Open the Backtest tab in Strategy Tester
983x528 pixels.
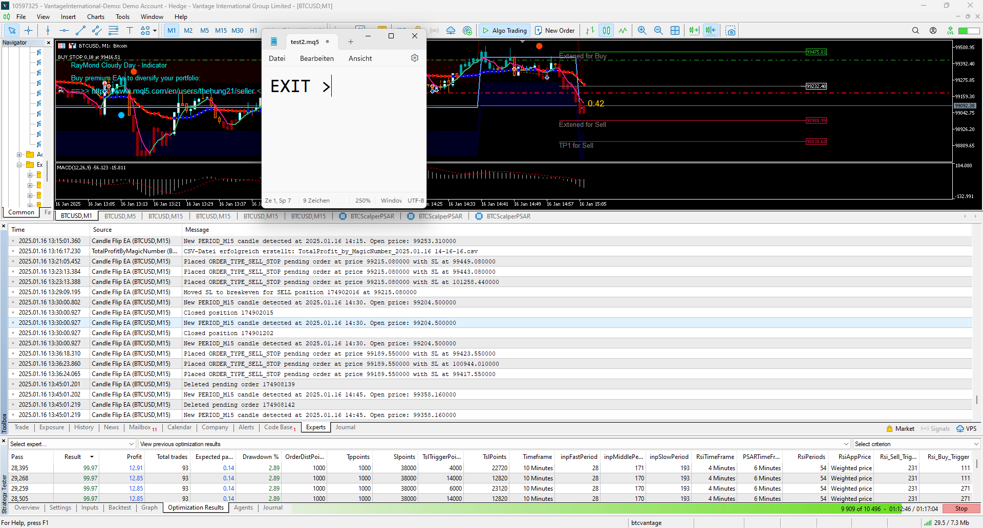point(120,508)
